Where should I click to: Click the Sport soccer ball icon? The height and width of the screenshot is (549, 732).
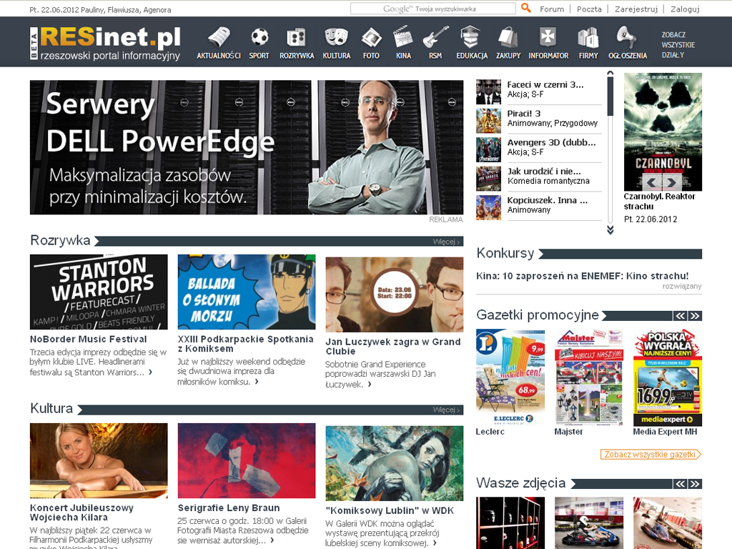(259, 37)
